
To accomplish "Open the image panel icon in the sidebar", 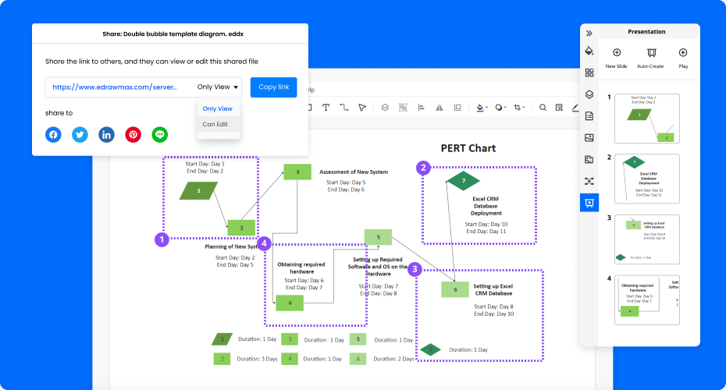I will pyautogui.click(x=589, y=137).
